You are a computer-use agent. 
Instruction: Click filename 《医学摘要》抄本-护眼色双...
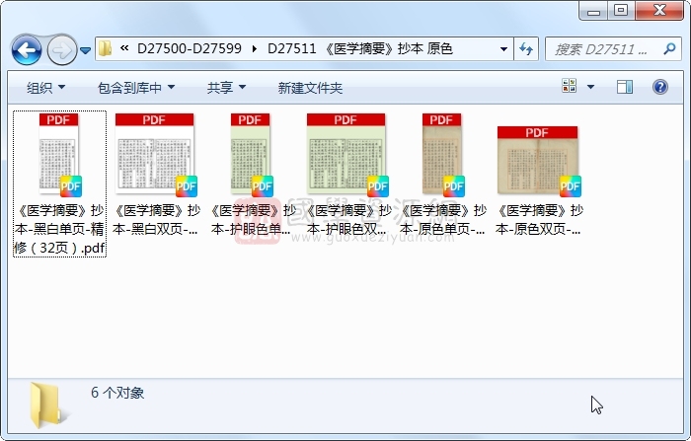coord(348,220)
